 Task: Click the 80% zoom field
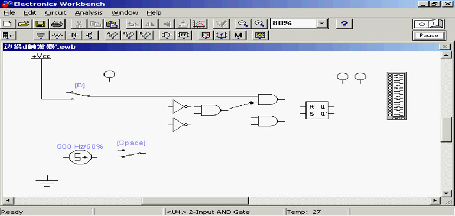[294, 23]
